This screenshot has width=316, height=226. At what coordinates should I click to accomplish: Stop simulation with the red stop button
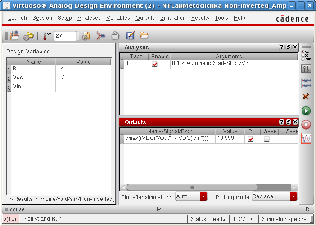point(306,125)
